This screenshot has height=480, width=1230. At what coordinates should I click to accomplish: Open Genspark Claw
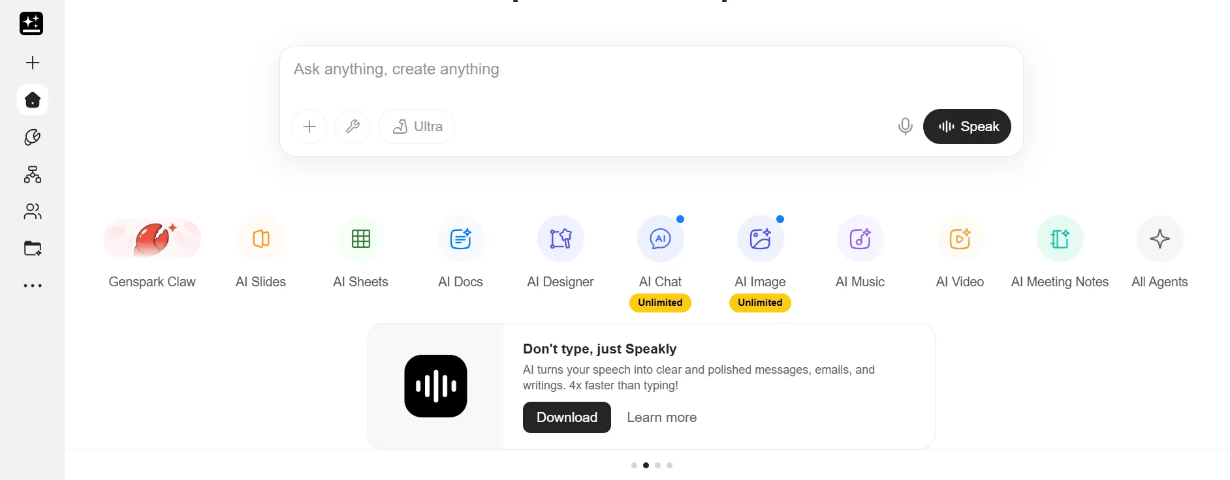pyautogui.click(x=152, y=253)
